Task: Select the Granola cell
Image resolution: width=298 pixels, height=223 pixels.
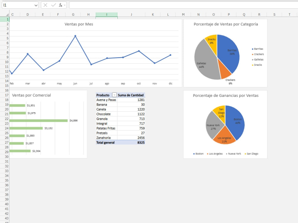Action: coord(106,119)
